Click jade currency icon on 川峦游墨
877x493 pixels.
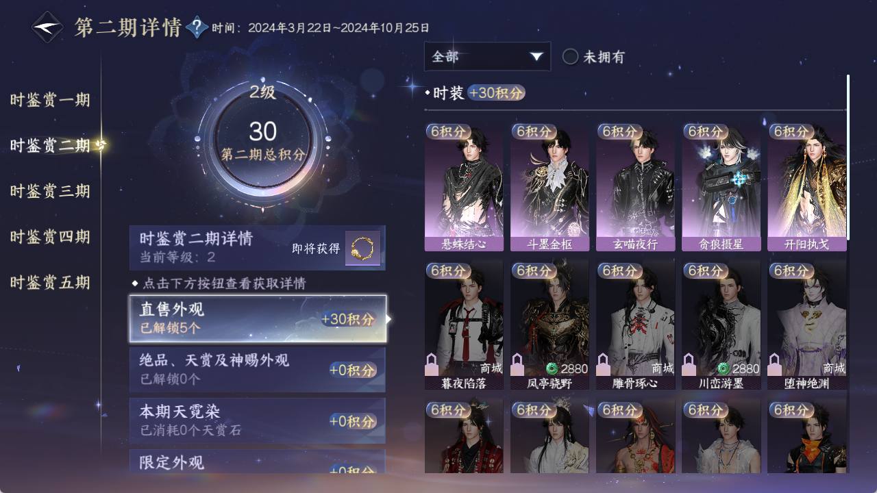724,368
